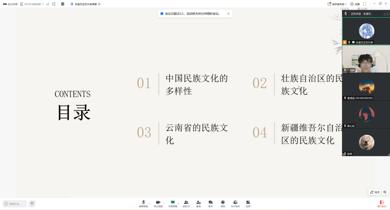This screenshot has width=390, height=210.
Task: Click the muted mic icon beside 正在讲话
Action: 346,14
